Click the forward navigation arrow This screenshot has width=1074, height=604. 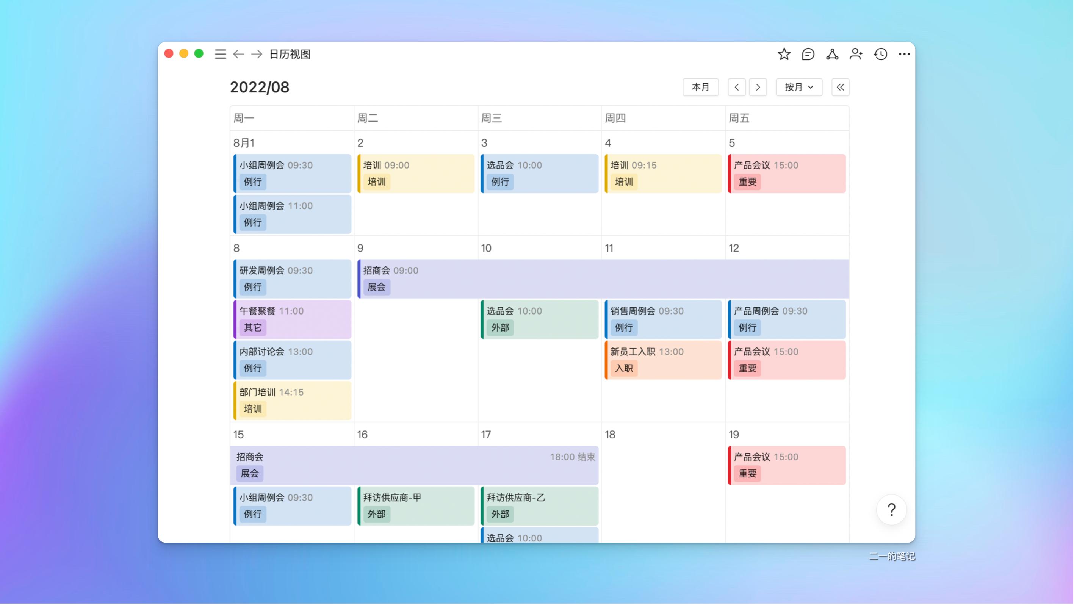pyautogui.click(x=256, y=54)
